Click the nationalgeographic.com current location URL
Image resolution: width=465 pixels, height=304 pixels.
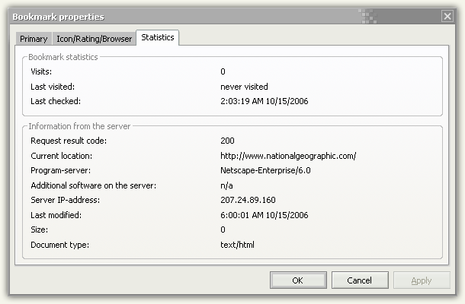288,156
